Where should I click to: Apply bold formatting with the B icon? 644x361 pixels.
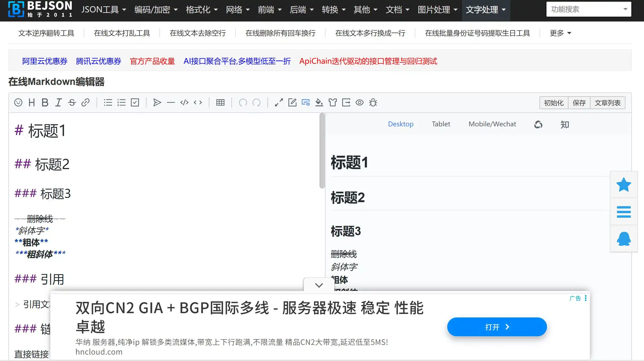[45, 102]
